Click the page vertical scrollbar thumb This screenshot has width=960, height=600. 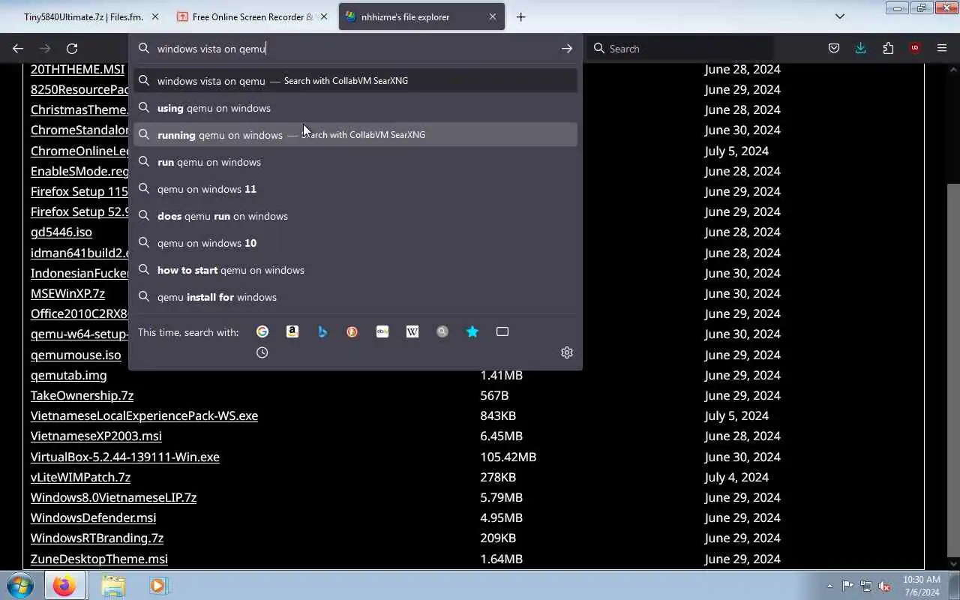coord(954,370)
